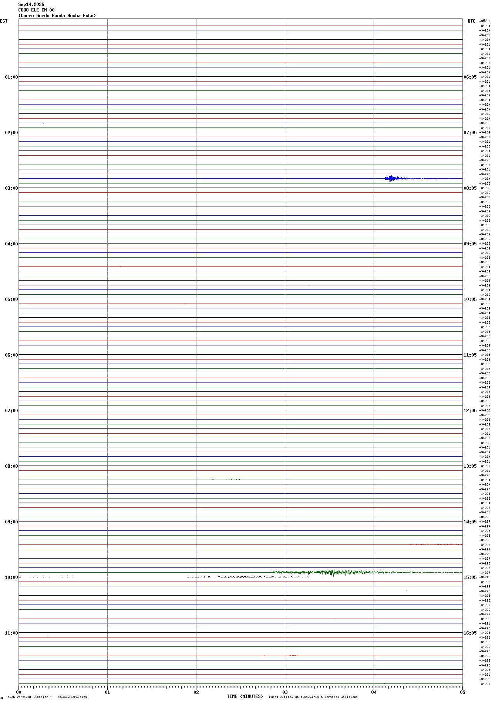The image size is (492, 702).
Task: Click the 01 minute tick on bottom axis
Action: (107, 692)
